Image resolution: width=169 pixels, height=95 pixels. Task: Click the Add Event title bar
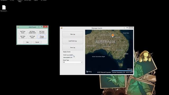[x=32, y=27]
